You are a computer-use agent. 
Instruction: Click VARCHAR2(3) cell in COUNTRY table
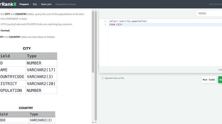pyautogui.click(x=42, y=120)
